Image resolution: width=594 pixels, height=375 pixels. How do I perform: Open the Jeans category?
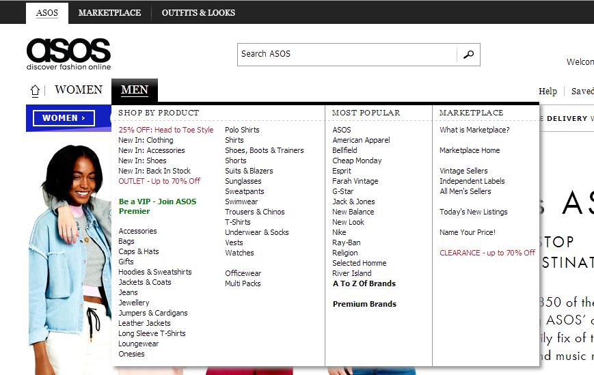[x=128, y=292]
